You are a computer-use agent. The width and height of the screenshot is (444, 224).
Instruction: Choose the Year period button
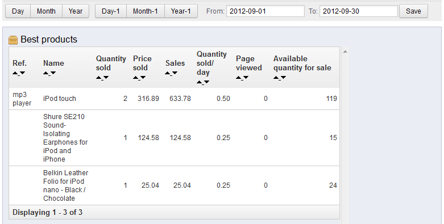pos(76,11)
